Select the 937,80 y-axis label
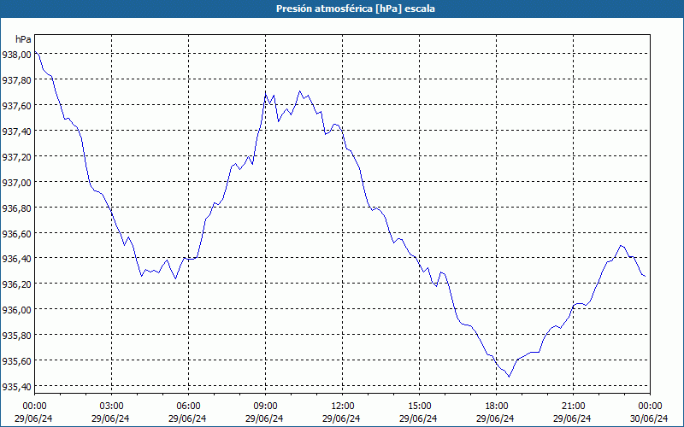 [16, 79]
